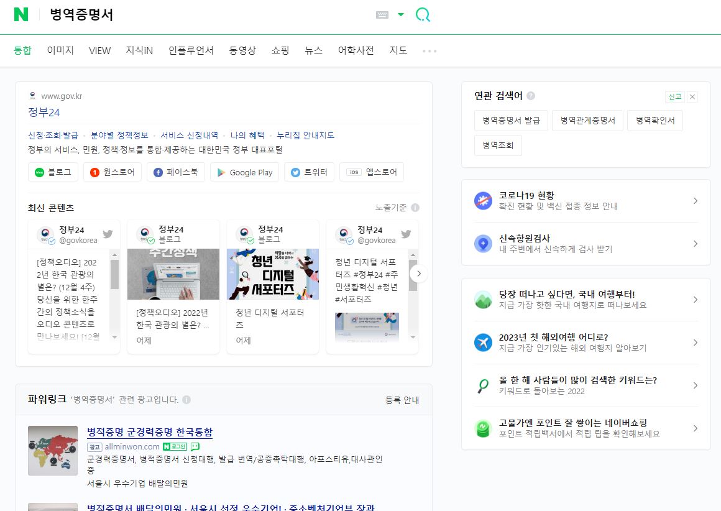Switch to the 이미지 tab

click(x=60, y=50)
